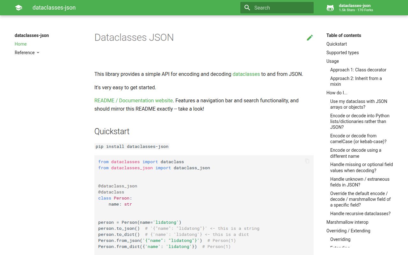Focus the Search input field
Screen dimensions: 408x255
(x=277, y=8)
